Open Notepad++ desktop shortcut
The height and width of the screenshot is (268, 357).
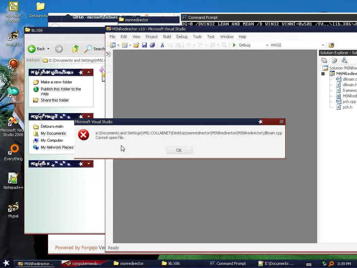click(x=13, y=181)
